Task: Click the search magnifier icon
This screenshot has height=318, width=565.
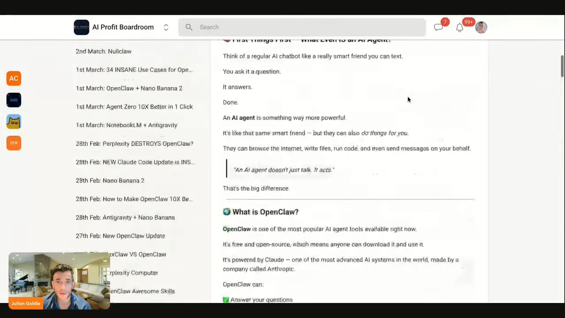Action: 189,27
